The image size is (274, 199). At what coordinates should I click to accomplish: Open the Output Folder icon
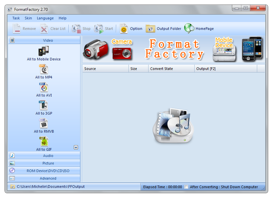[150, 28]
